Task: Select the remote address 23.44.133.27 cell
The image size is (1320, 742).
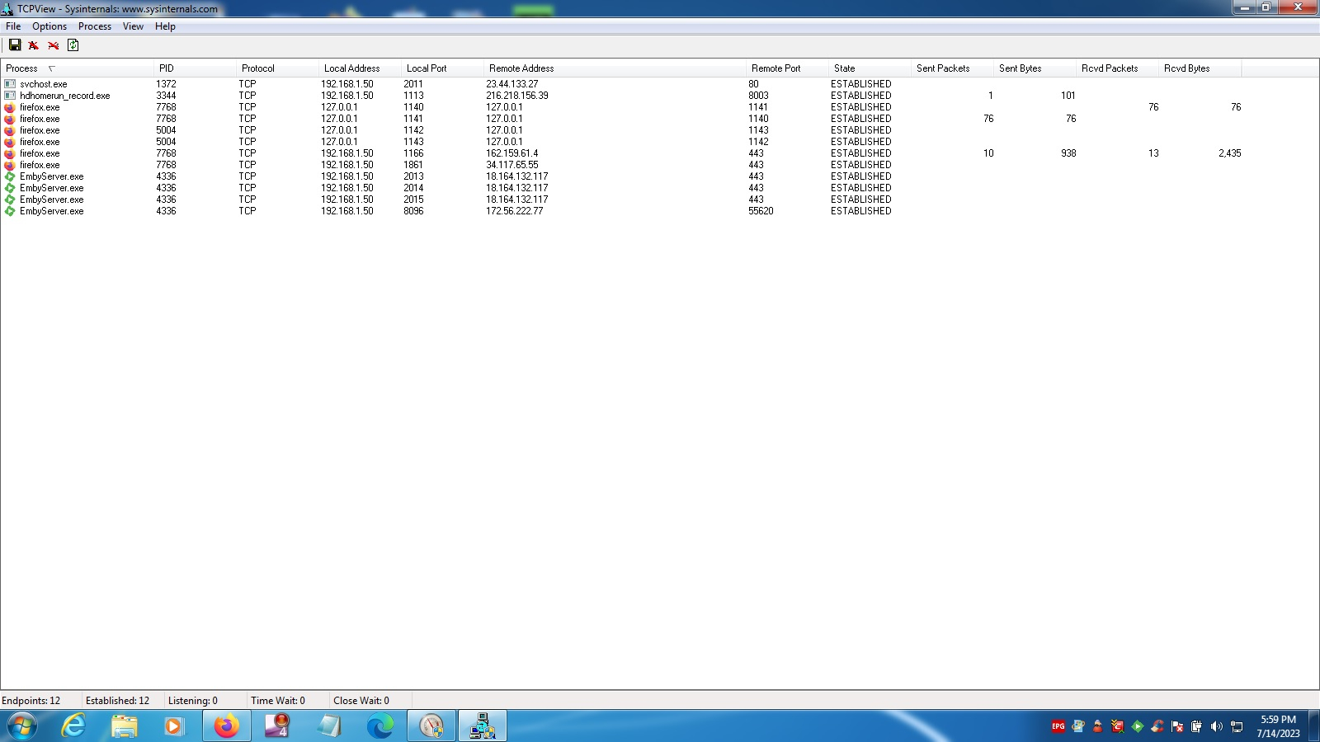Action: 512,84
